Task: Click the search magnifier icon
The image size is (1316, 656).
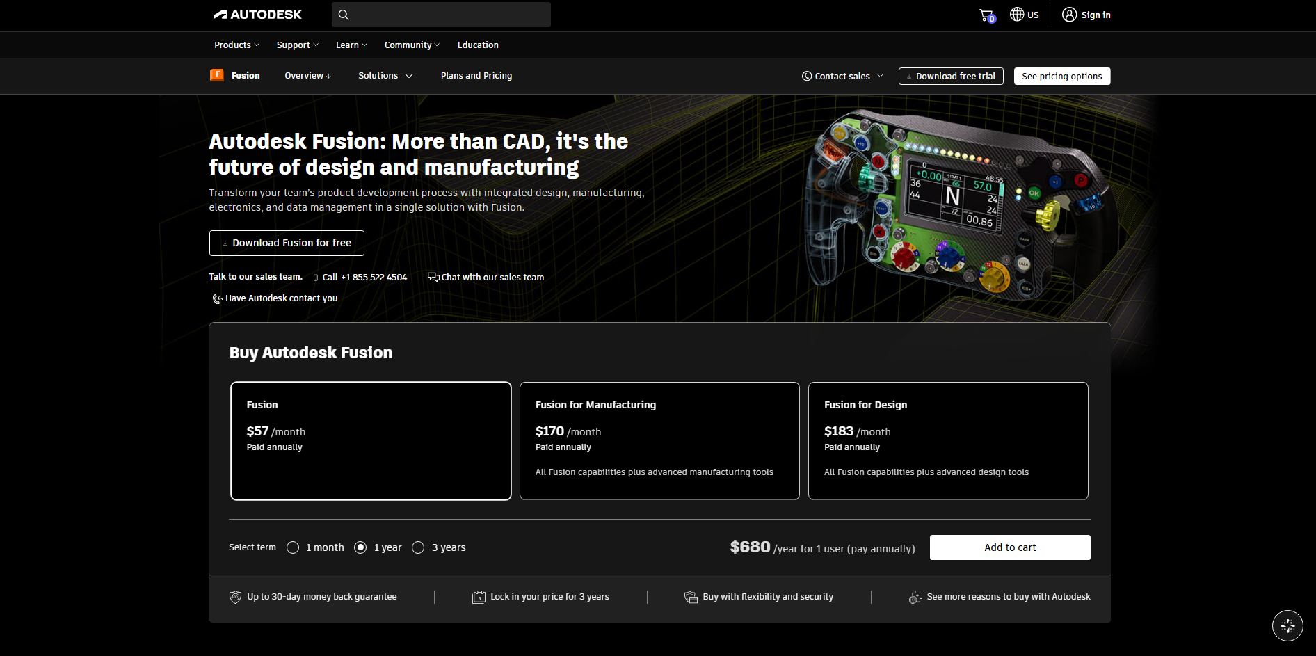Action: click(344, 15)
